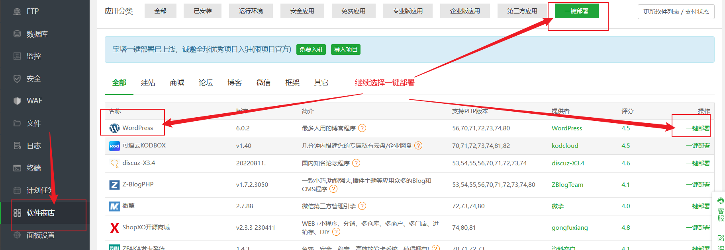Viewport: 725px width, 250px height.
Task: Click the 导入项目 green button
Action: (x=346, y=50)
